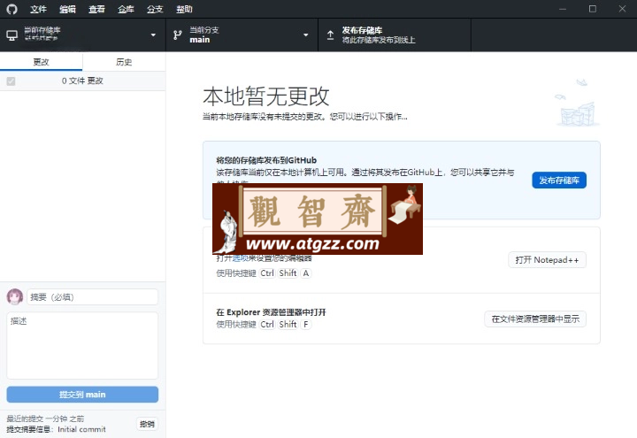Open the 分支 menu
Image resolution: width=637 pixels, height=438 pixels.
pos(155,9)
